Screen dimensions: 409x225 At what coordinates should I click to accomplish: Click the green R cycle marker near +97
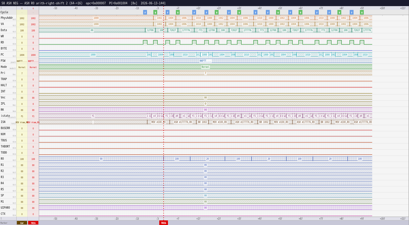point(362,12)
